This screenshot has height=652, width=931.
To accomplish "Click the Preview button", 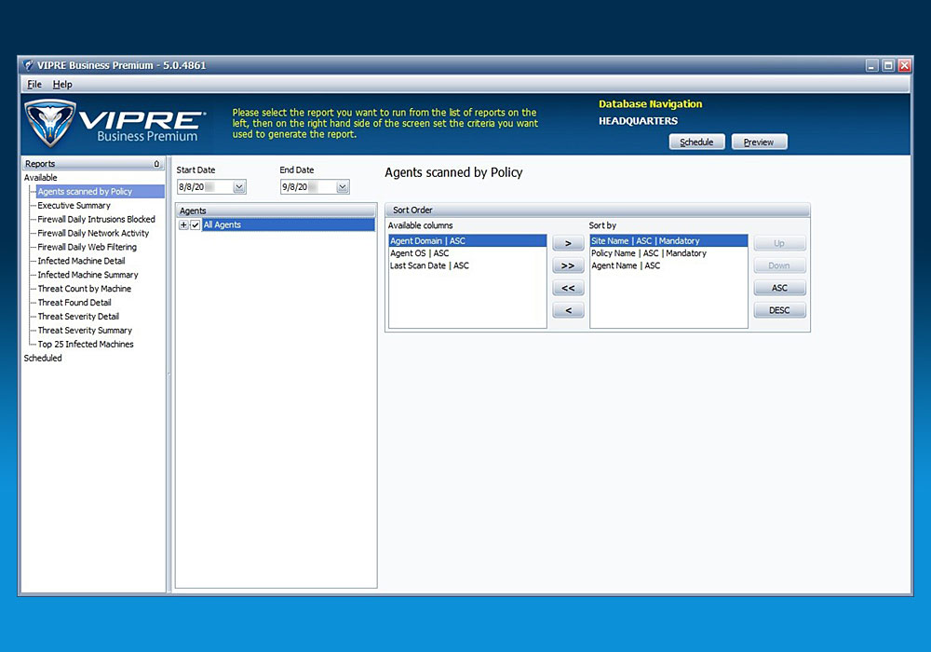I will [x=759, y=142].
